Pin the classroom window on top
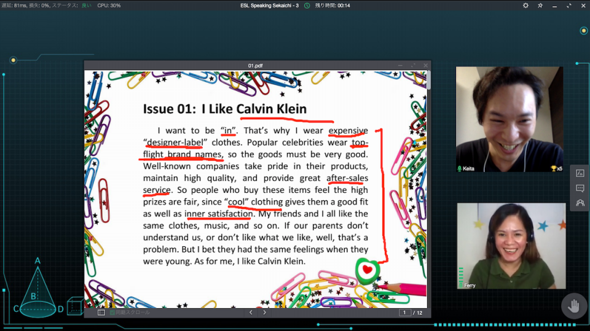The image size is (590, 331). point(540,6)
